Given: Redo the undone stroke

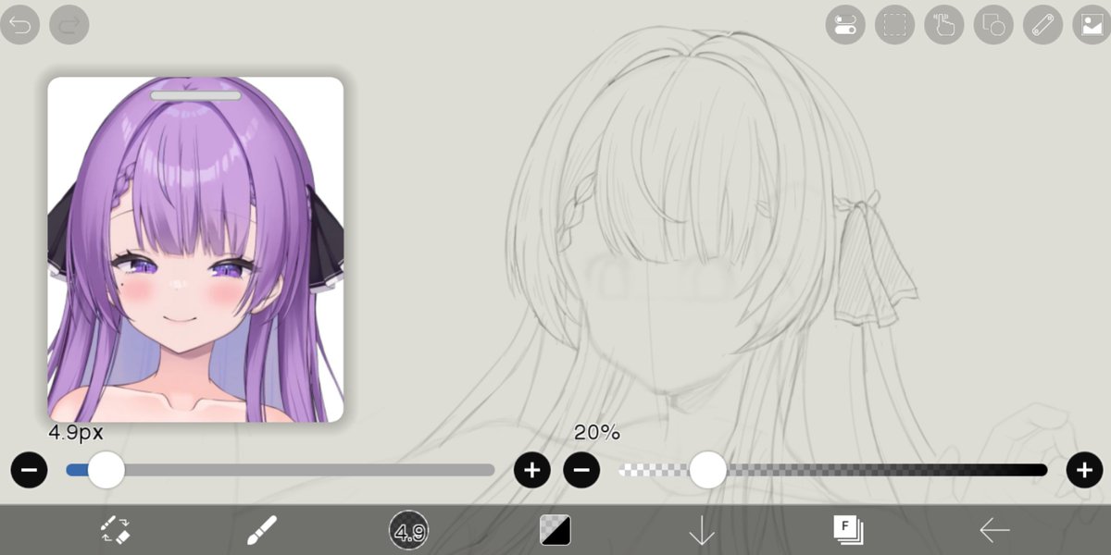Looking at the screenshot, I should click(x=69, y=24).
